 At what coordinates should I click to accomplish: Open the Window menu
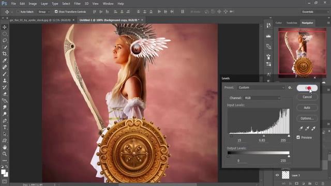tap(108, 4)
